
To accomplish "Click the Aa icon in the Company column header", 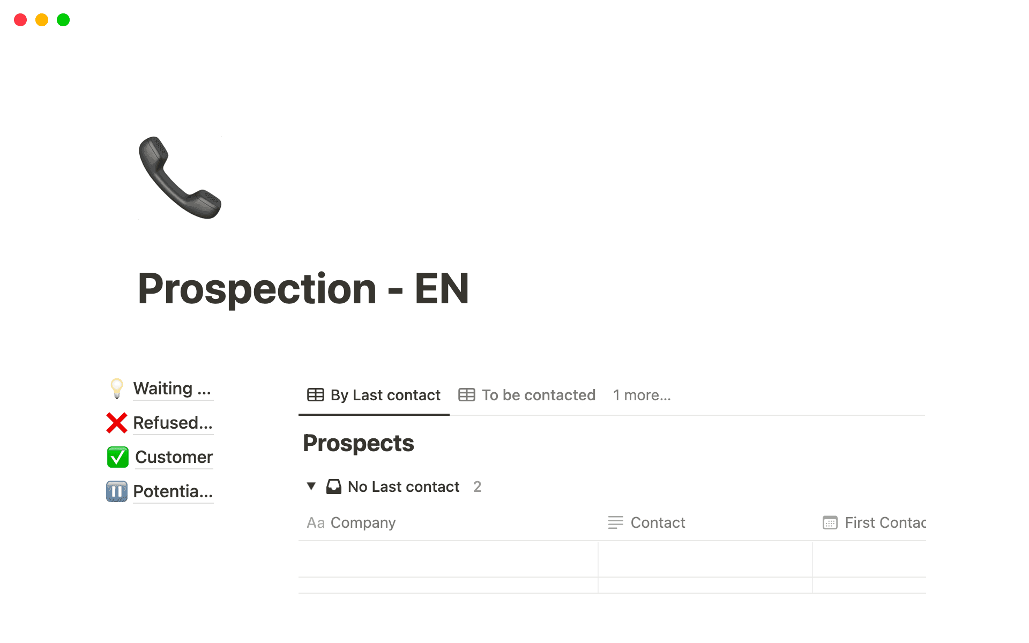I will pos(315,522).
